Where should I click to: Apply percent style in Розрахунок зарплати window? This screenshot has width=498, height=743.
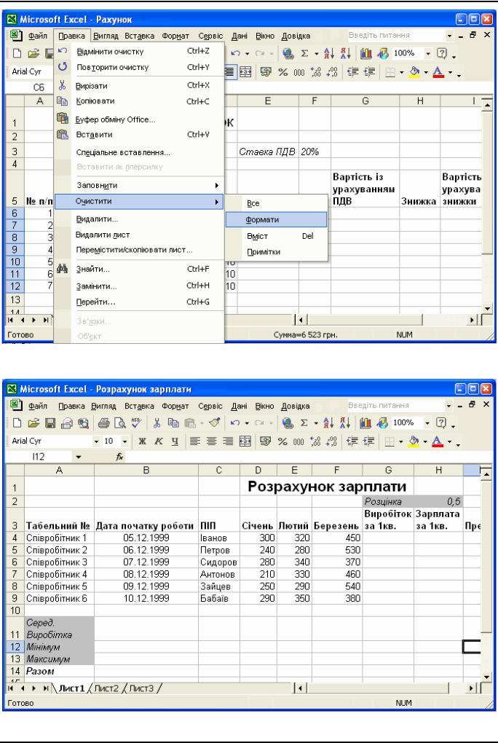coord(283,441)
